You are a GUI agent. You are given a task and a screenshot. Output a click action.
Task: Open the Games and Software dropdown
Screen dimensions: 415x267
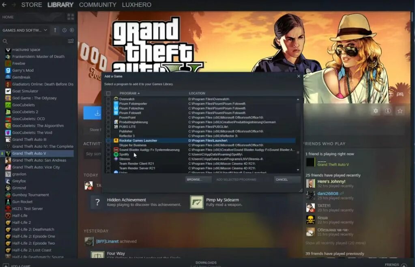tap(25, 30)
